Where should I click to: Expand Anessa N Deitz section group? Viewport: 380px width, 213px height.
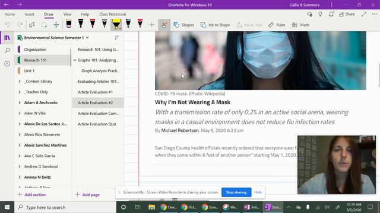[20, 177]
